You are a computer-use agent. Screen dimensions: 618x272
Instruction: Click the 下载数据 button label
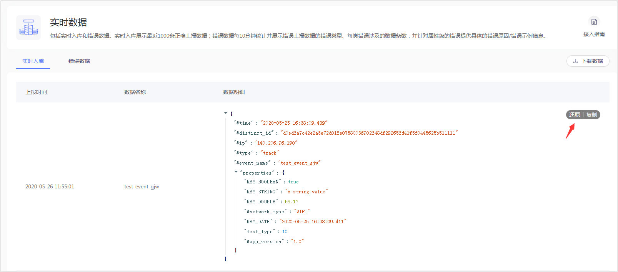point(592,61)
